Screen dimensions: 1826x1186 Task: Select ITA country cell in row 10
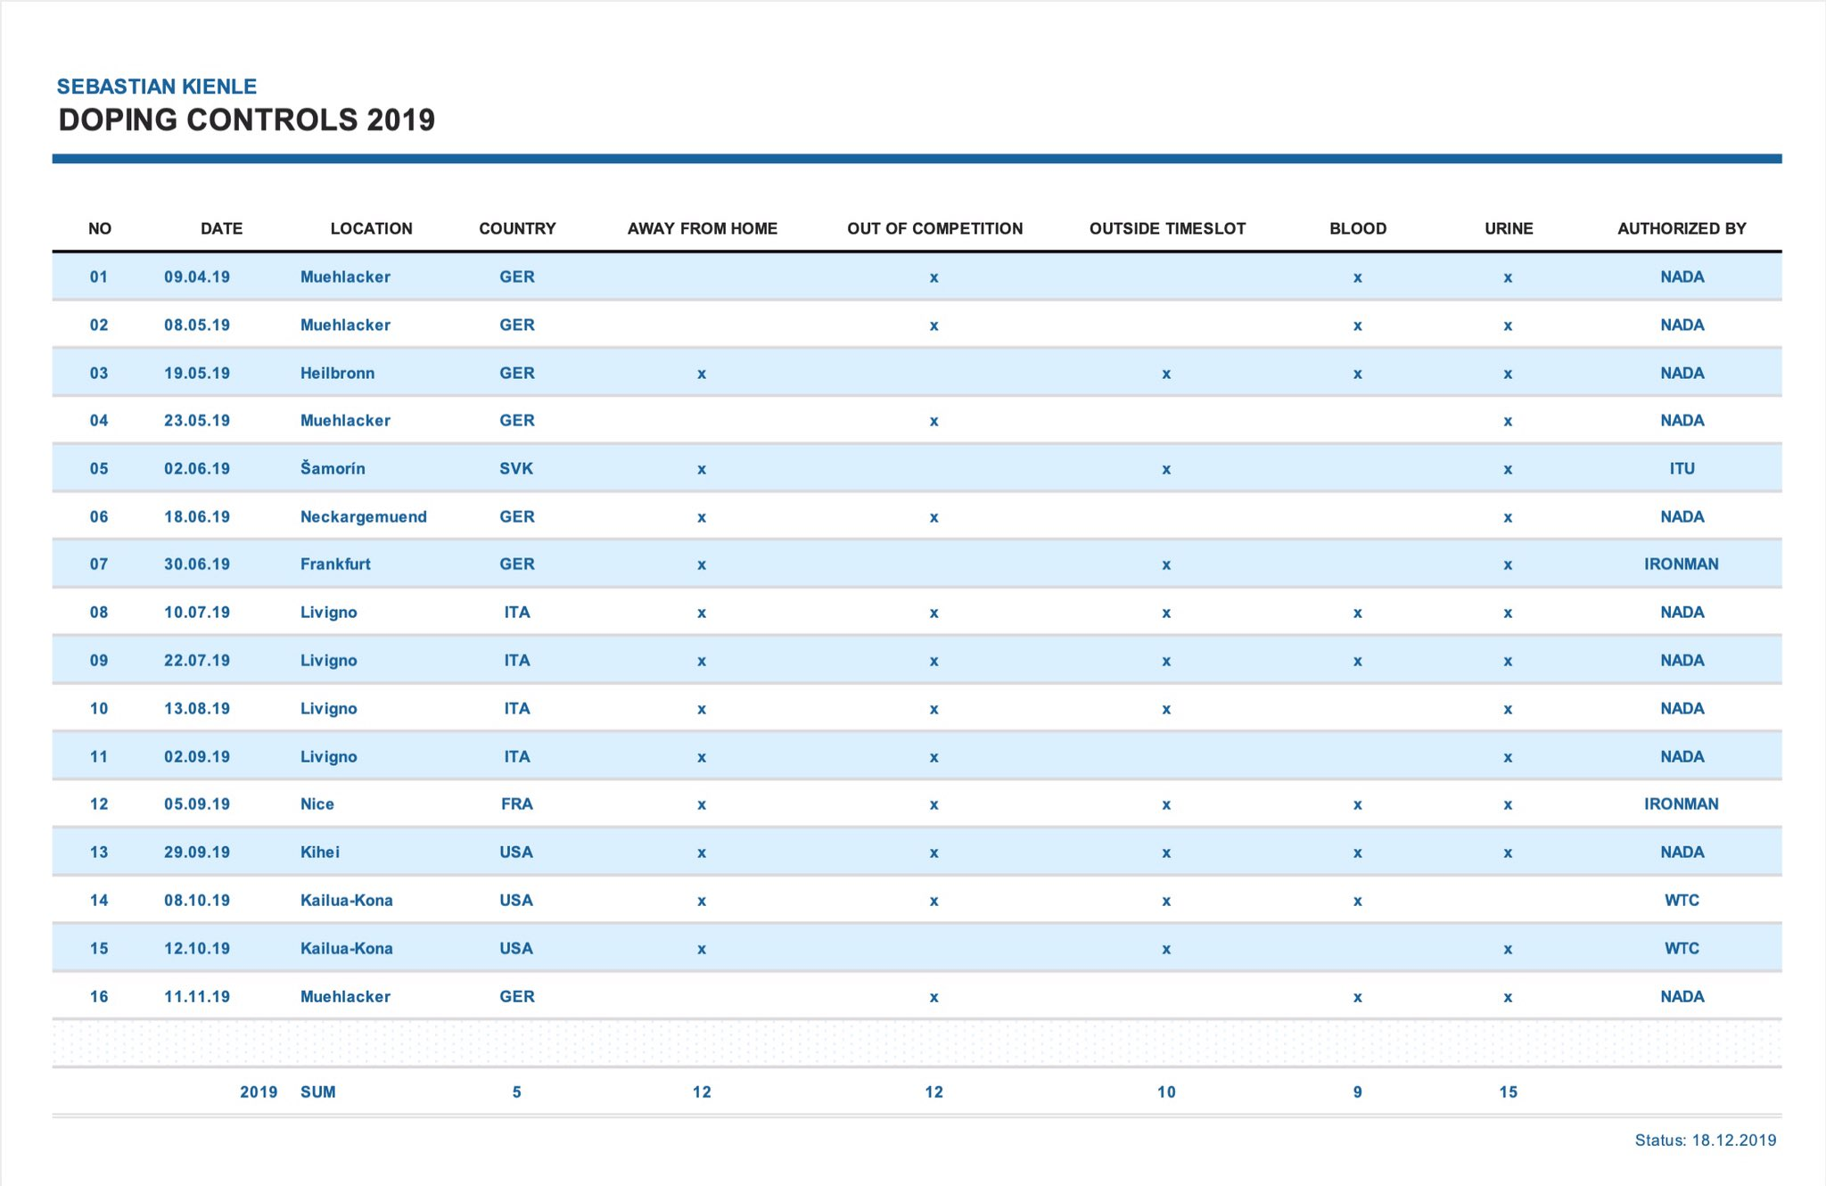click(x=517, y=708)
